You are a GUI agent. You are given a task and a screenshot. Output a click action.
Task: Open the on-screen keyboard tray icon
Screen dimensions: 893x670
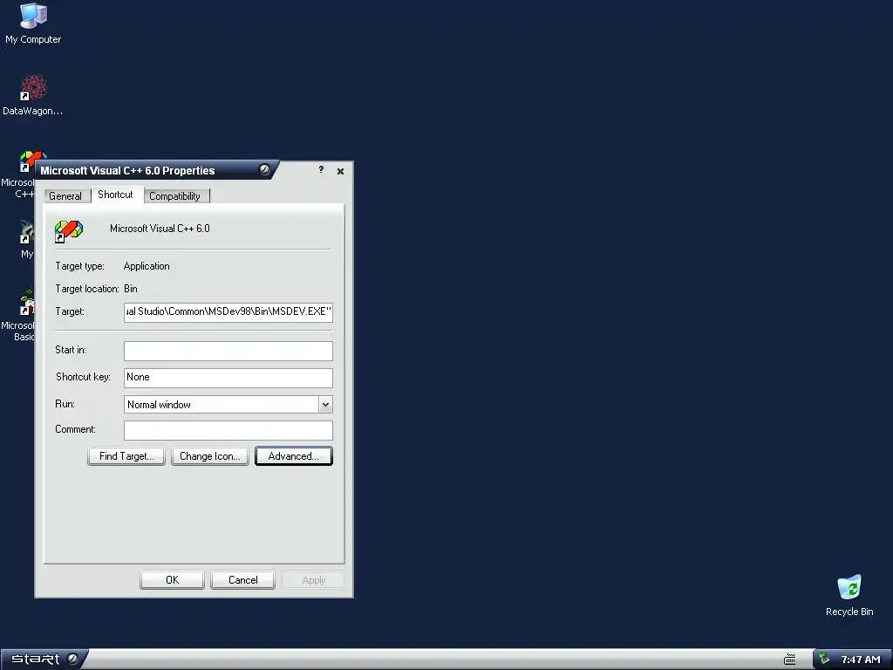[x=789, y=660]
